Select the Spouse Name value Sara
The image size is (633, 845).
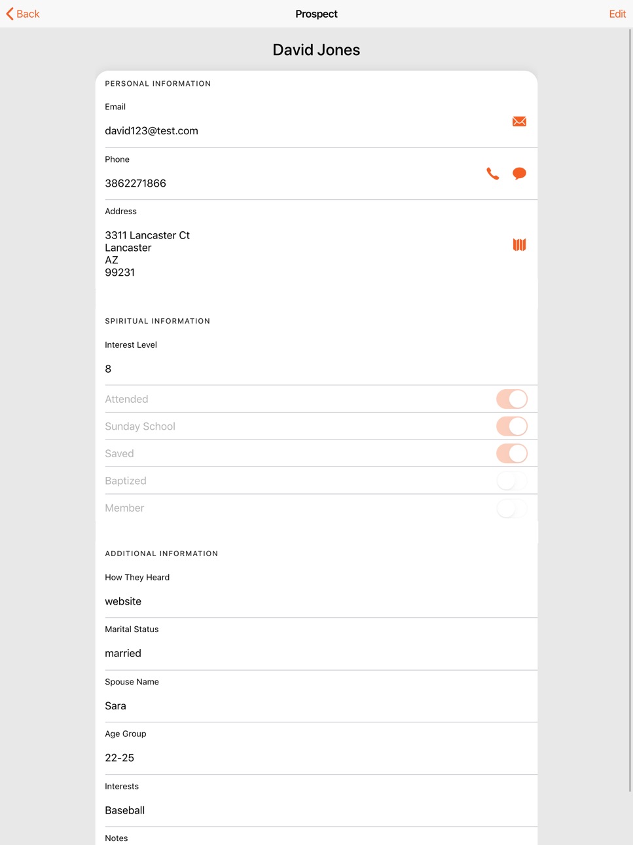coord(115,705)
